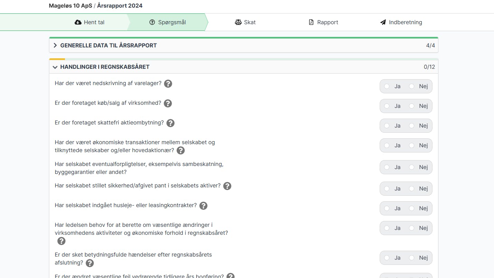Click the Mageløs 10 ApS breadcrumb
Viewport: 494px width, 278px height.
click(70, 6)
